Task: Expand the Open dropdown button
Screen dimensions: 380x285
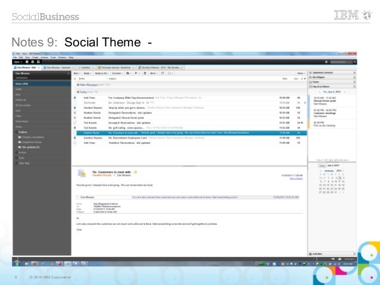Action: (x=18, y=62)
